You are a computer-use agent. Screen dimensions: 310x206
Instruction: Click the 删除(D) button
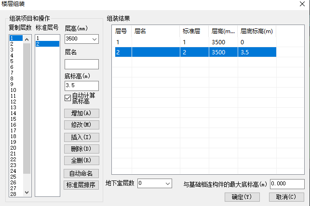[x=81, y=149]
